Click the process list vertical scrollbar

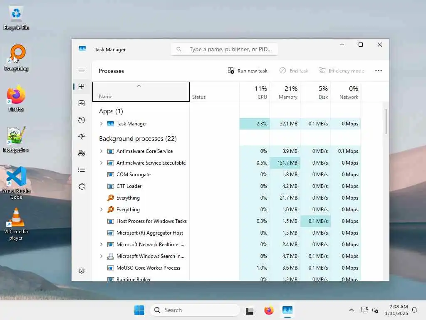386,121
